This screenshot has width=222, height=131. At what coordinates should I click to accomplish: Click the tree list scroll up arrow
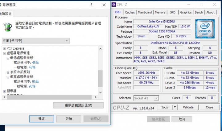point(101,49)
